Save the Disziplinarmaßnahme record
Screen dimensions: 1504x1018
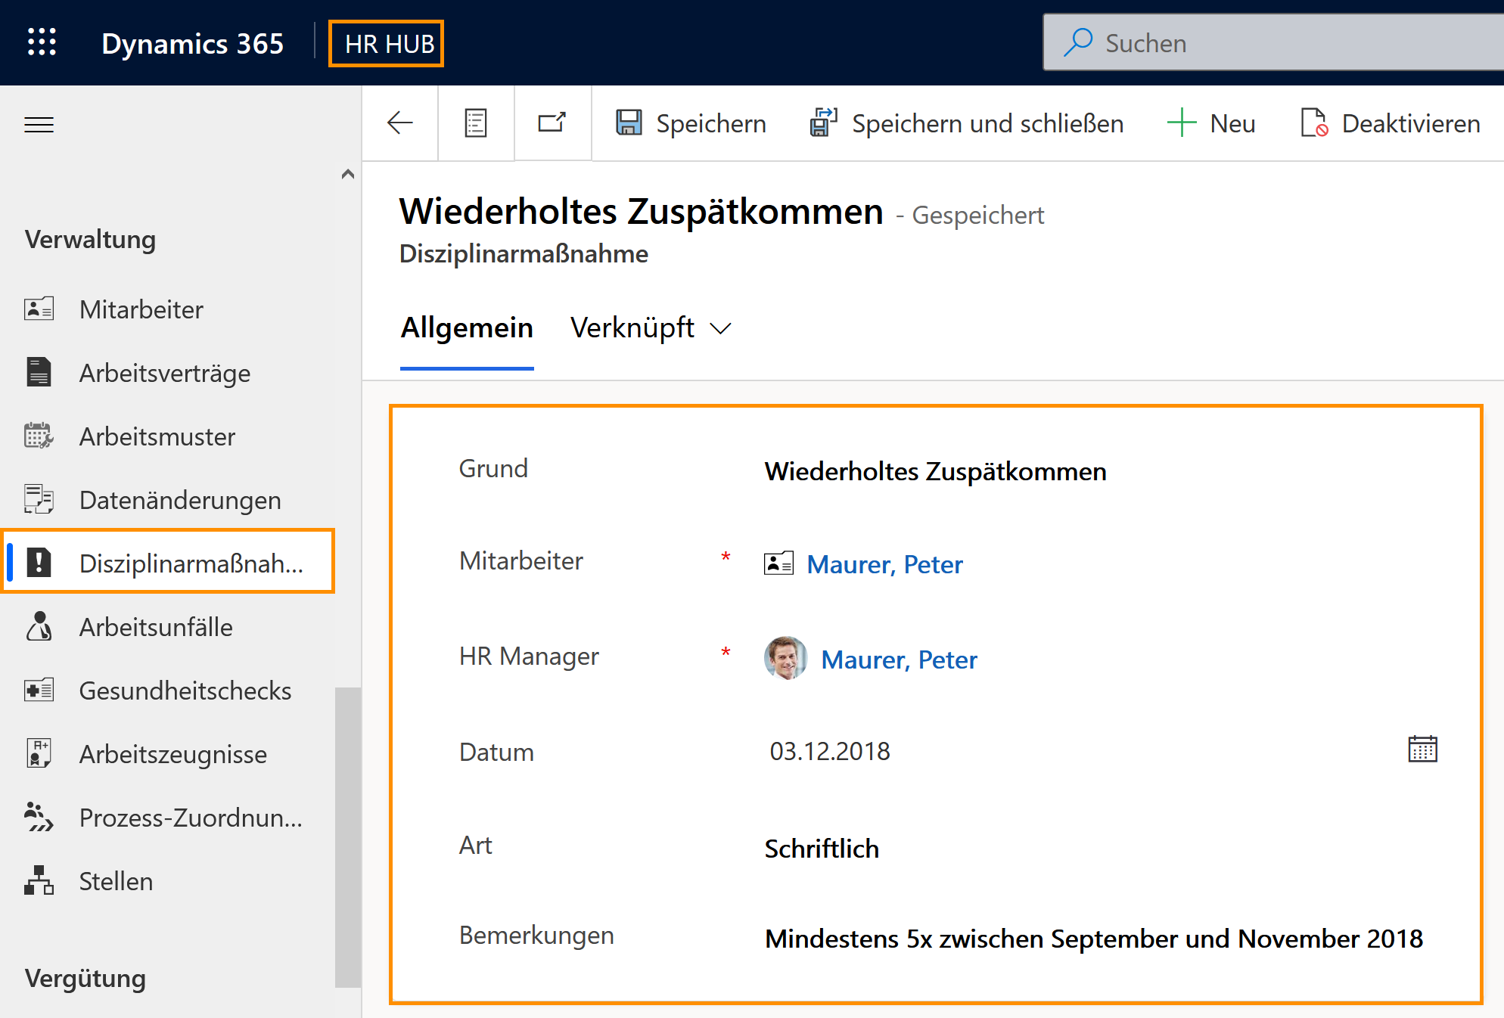[x=690, y=123]
